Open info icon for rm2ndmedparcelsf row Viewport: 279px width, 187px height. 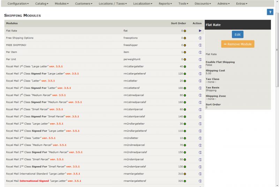(x=200, y=153)
